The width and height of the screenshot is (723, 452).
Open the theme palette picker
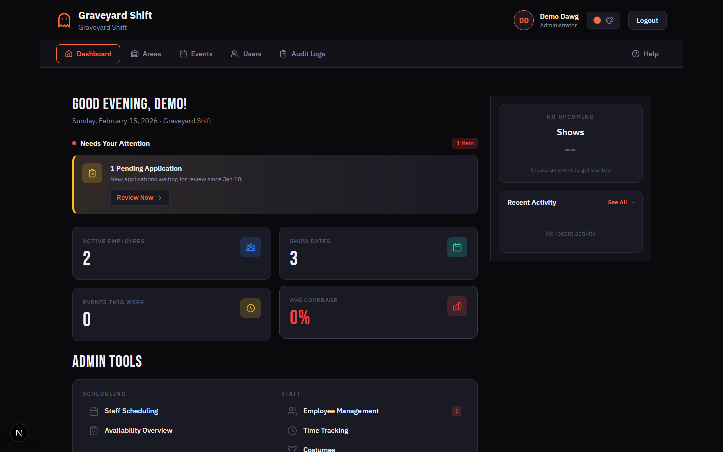coord(610,20)
